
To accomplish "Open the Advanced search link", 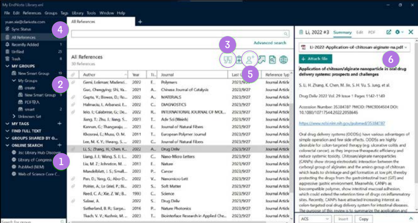I will click(x=270, y=43).
